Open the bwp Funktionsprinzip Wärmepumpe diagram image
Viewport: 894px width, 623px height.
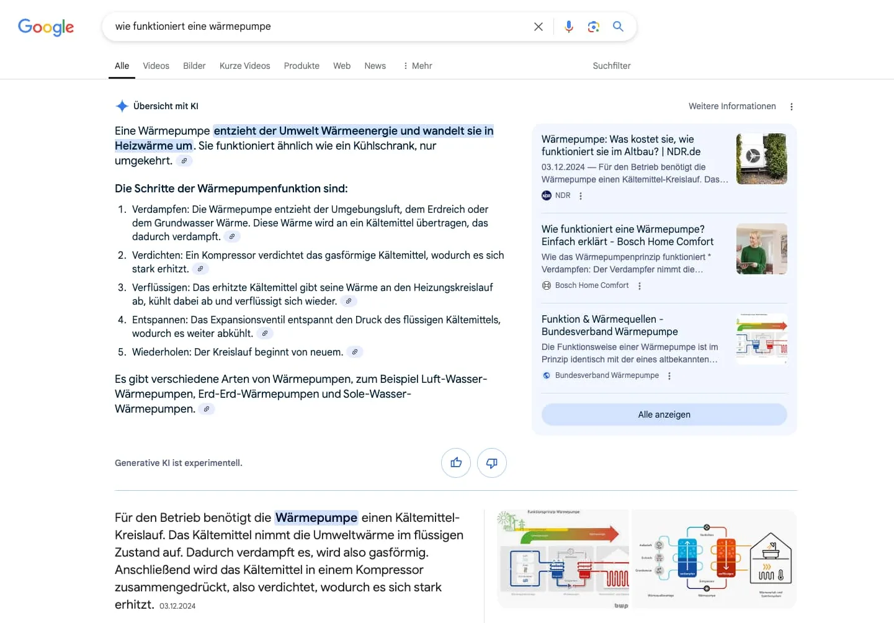coord(563,559)
